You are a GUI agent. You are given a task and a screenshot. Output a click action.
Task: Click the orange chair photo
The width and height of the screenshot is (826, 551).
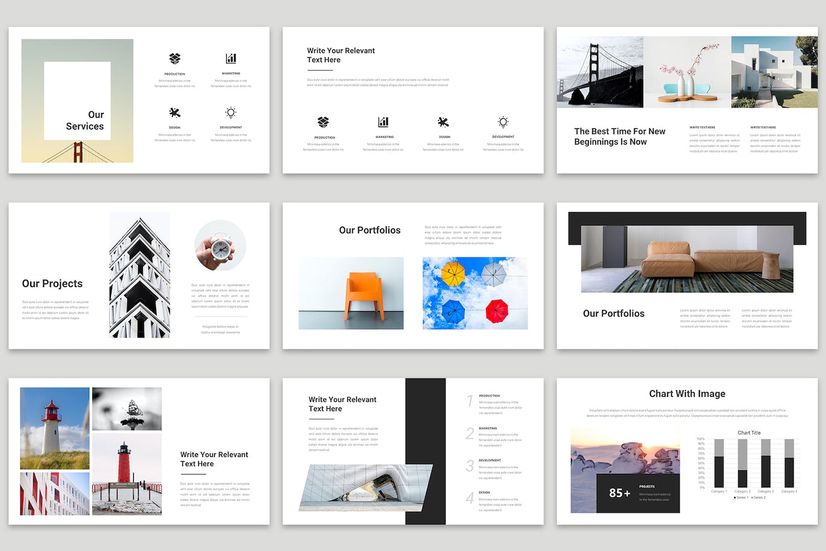pos(351,293)
